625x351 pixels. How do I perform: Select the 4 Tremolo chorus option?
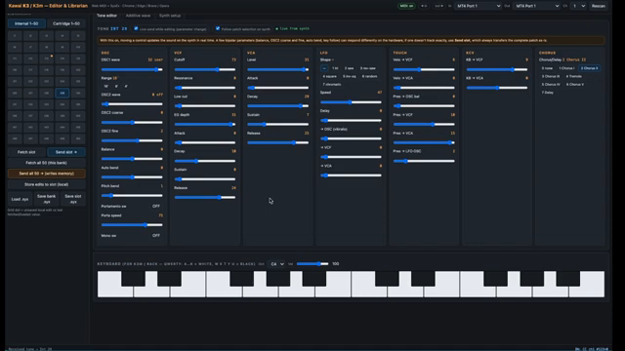coord(574,76)
